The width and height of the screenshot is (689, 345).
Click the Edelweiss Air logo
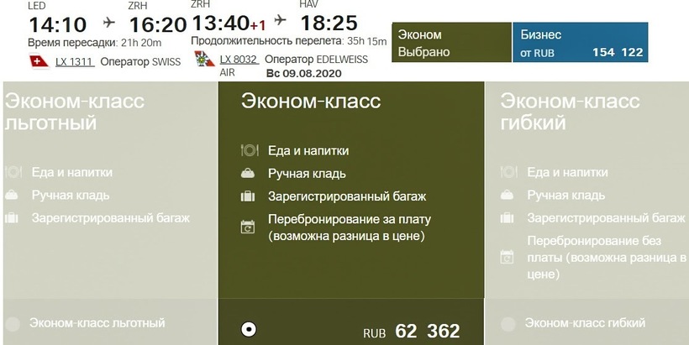point(202,59)
